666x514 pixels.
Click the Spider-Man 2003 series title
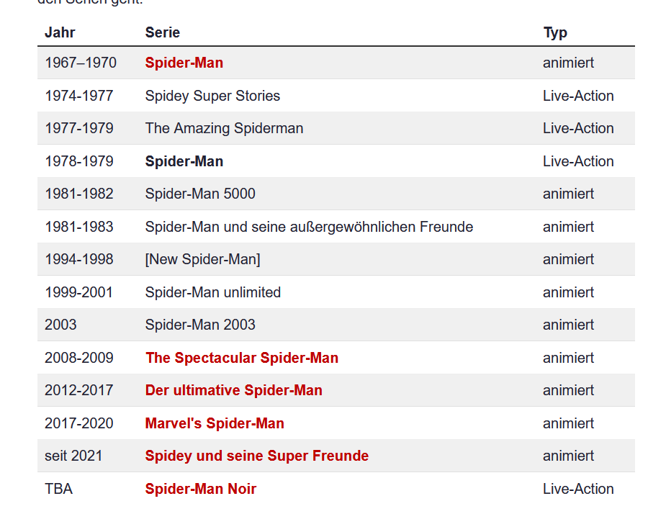(x=200, y=325)
